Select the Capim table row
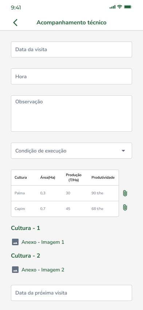Image resolution: width=143 pixels, height=310 pixels. click(65, 209)
